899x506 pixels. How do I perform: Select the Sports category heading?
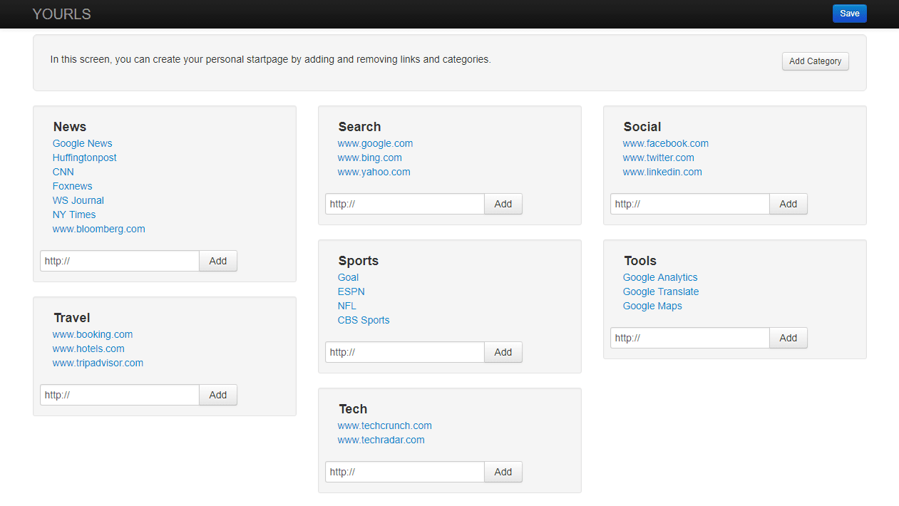(x=359, y=261)
